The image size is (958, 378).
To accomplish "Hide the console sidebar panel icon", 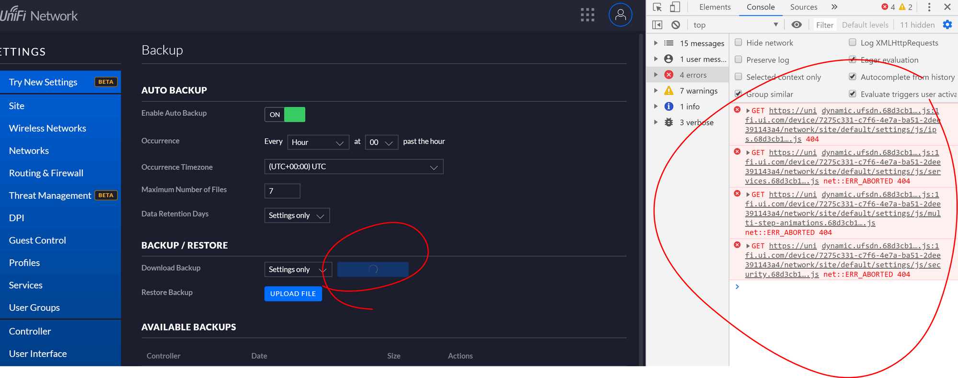I will [657, 25].
